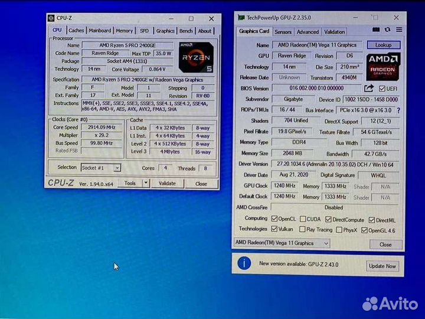
Task: Select the Graphics tab in CPU-Z
Action: coord(165,31)
